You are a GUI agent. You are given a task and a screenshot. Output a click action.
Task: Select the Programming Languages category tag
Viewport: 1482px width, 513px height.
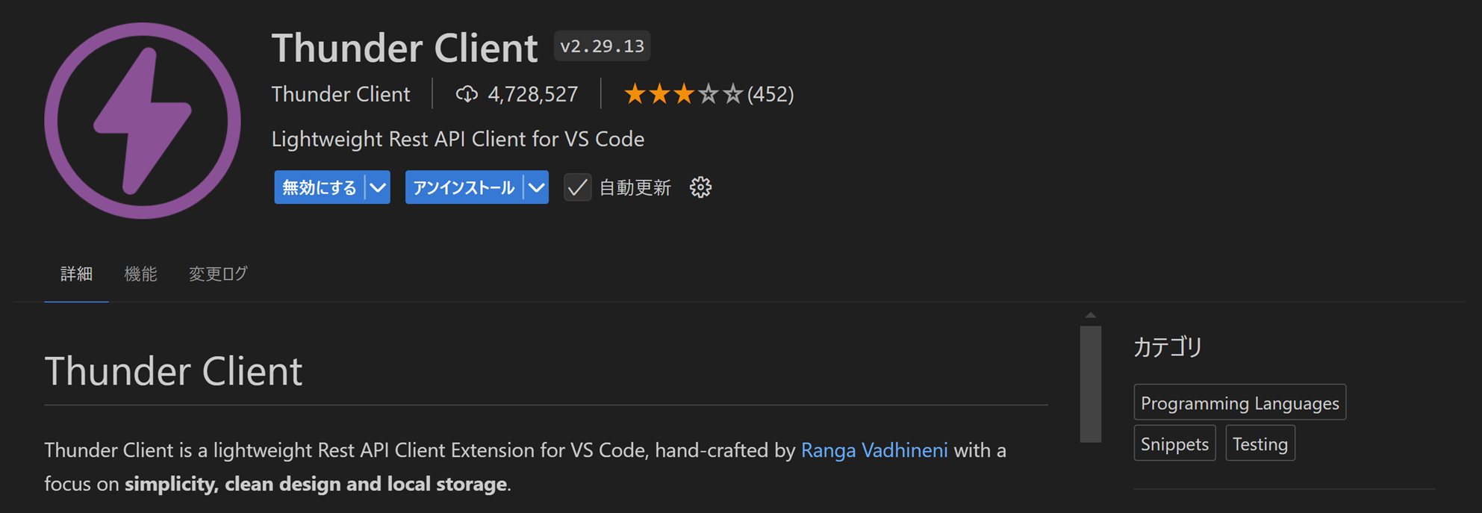1239,403
